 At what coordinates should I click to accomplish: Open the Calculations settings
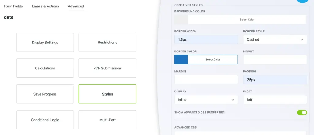pyautogui.click(x=45, y=68)
